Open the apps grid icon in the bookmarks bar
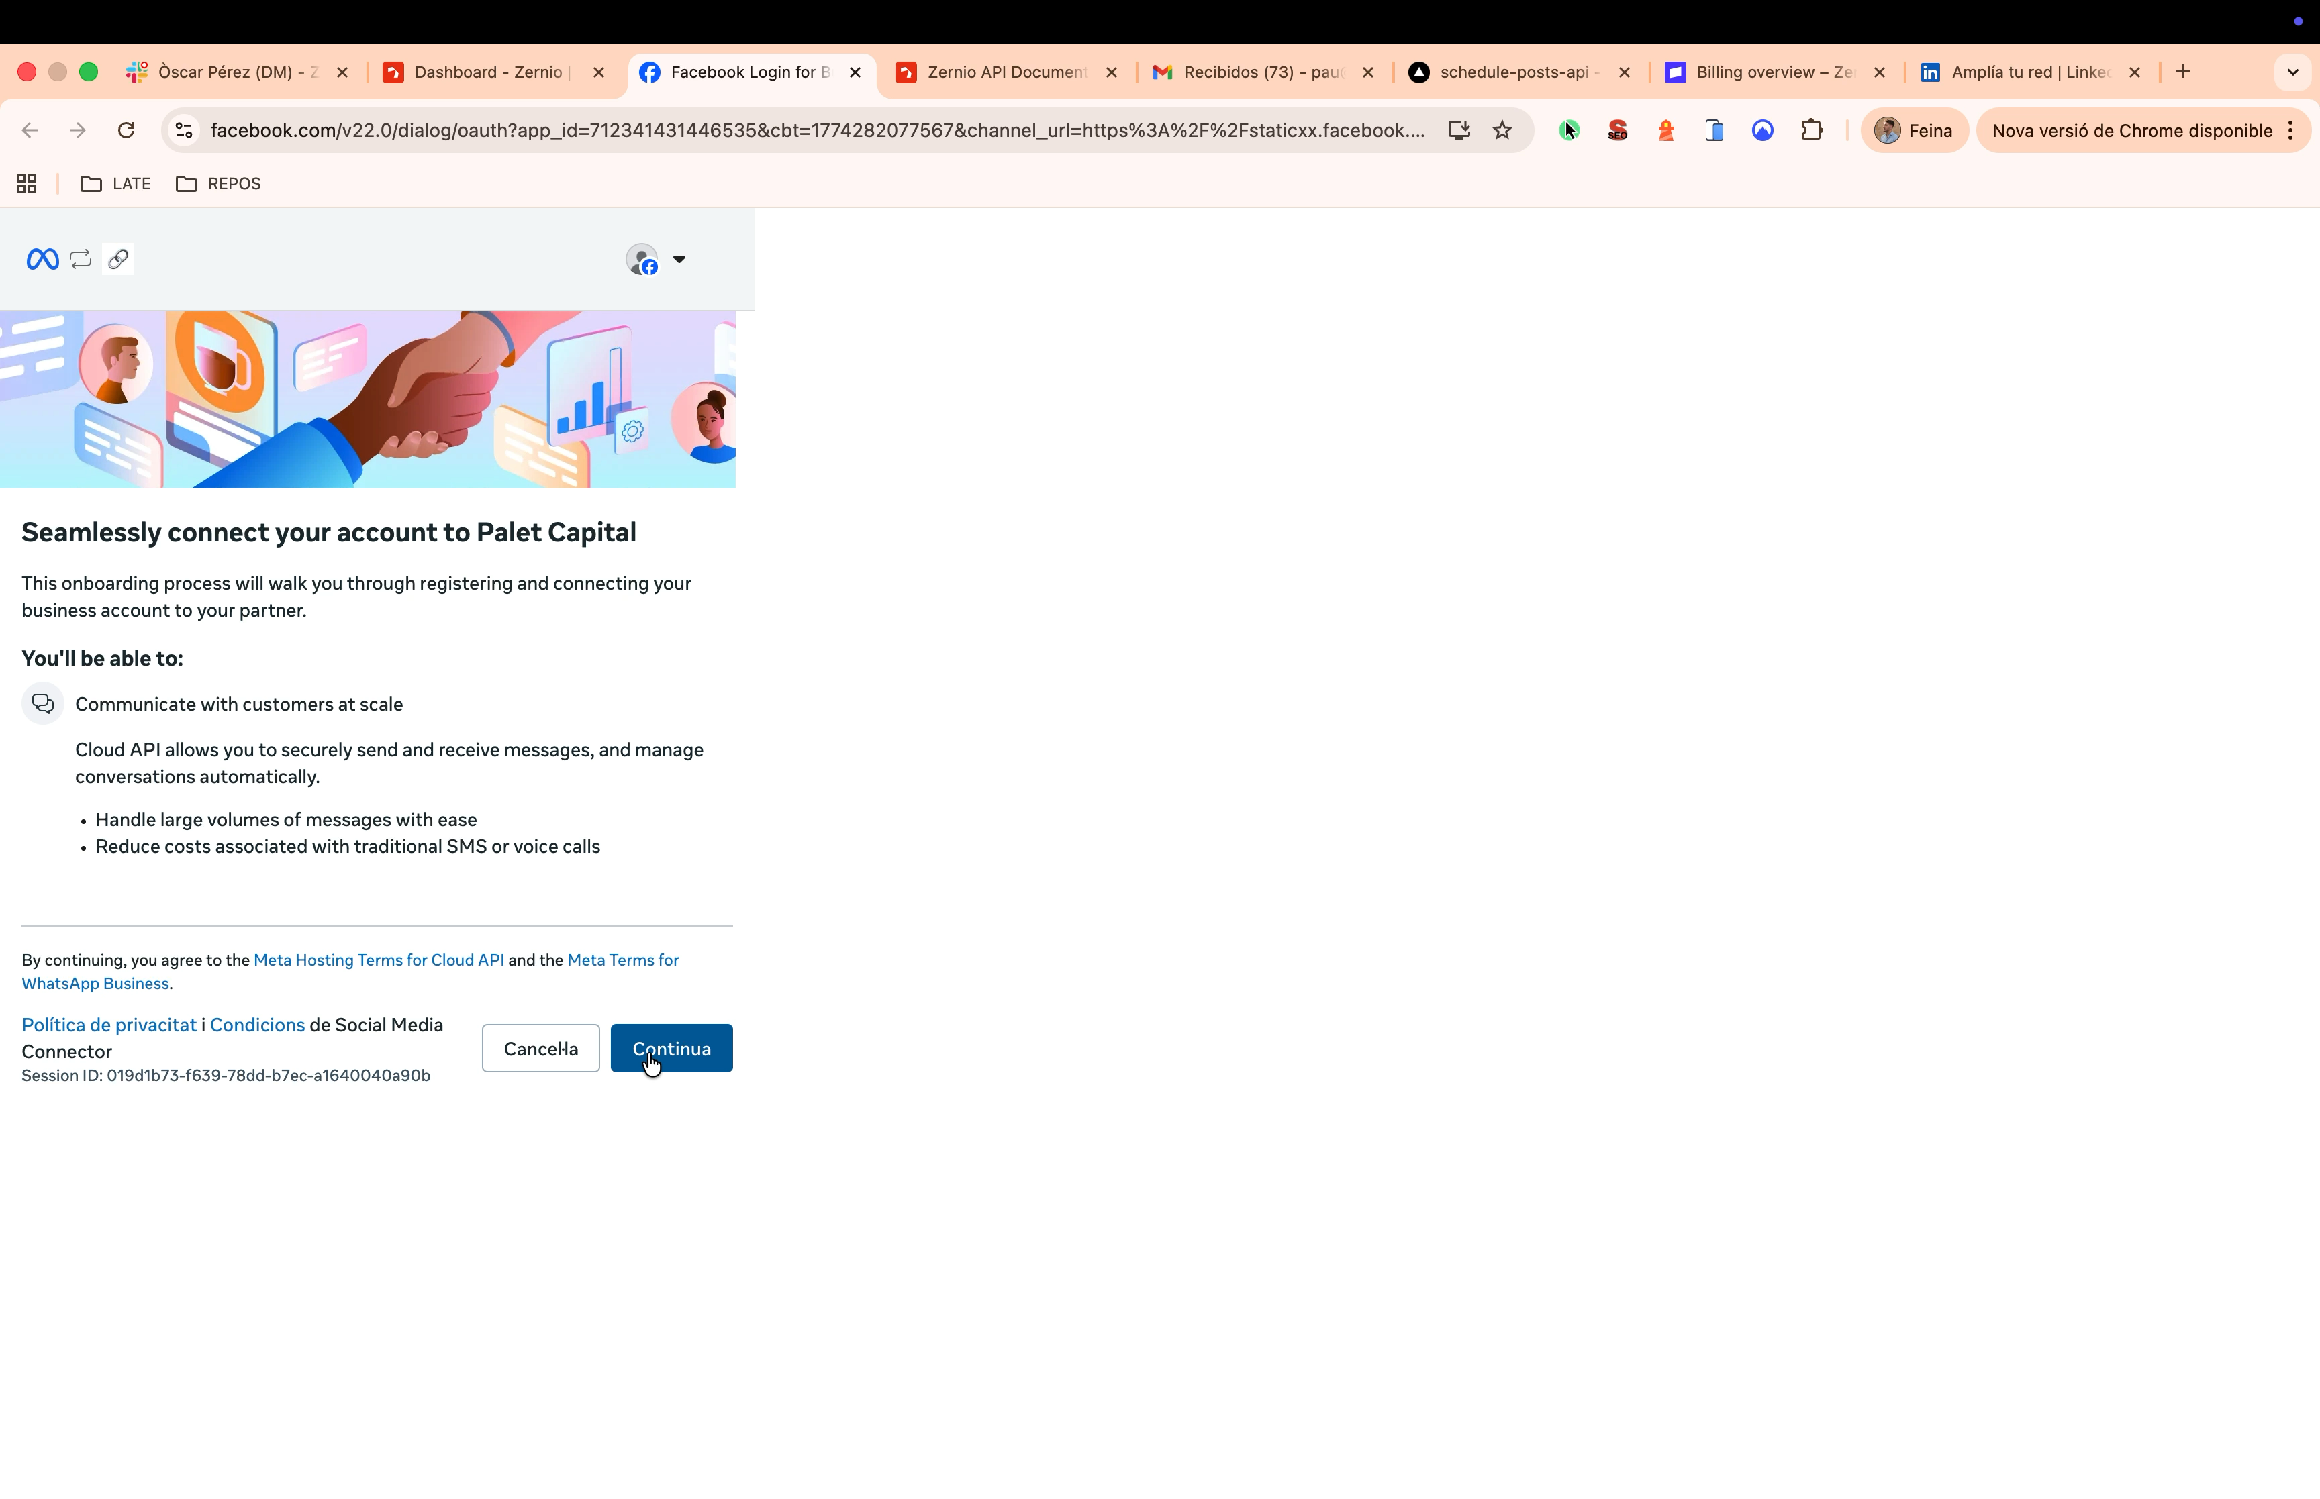Screen dimensions: 2320x1499 point(26,183)
